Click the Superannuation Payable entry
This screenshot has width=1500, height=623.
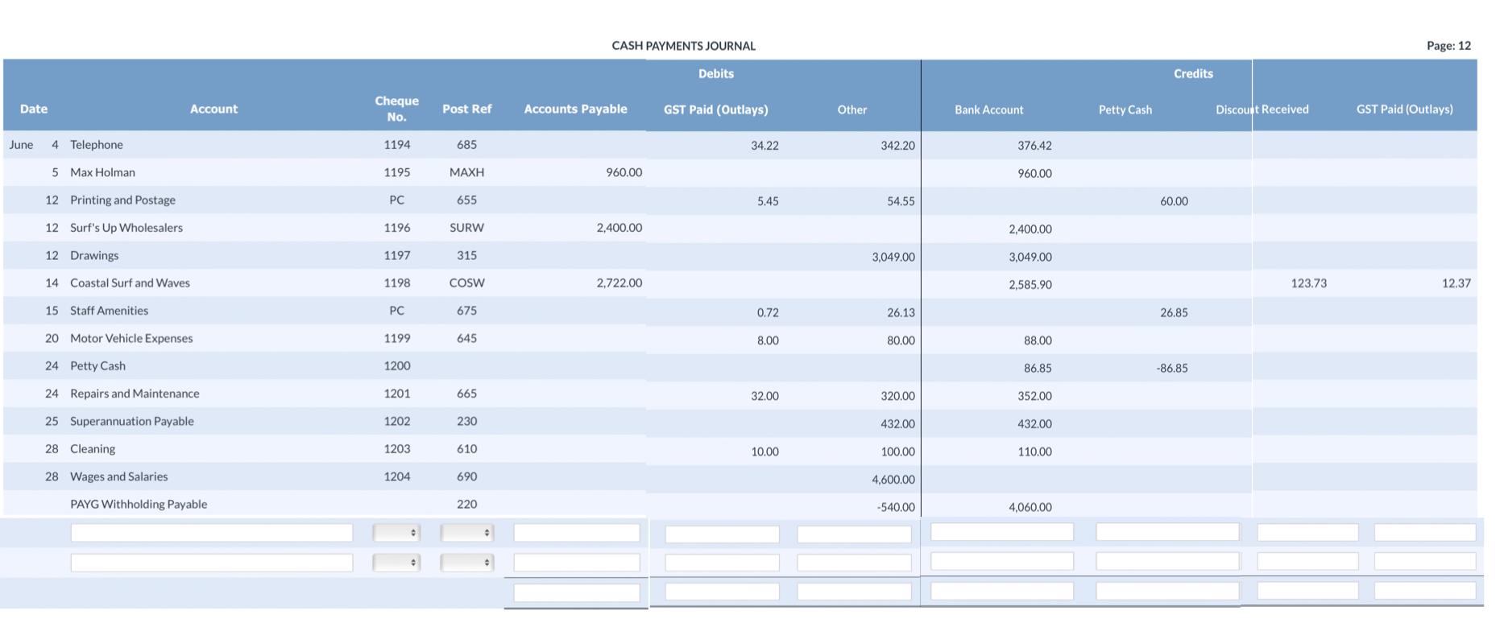(132, 421)
